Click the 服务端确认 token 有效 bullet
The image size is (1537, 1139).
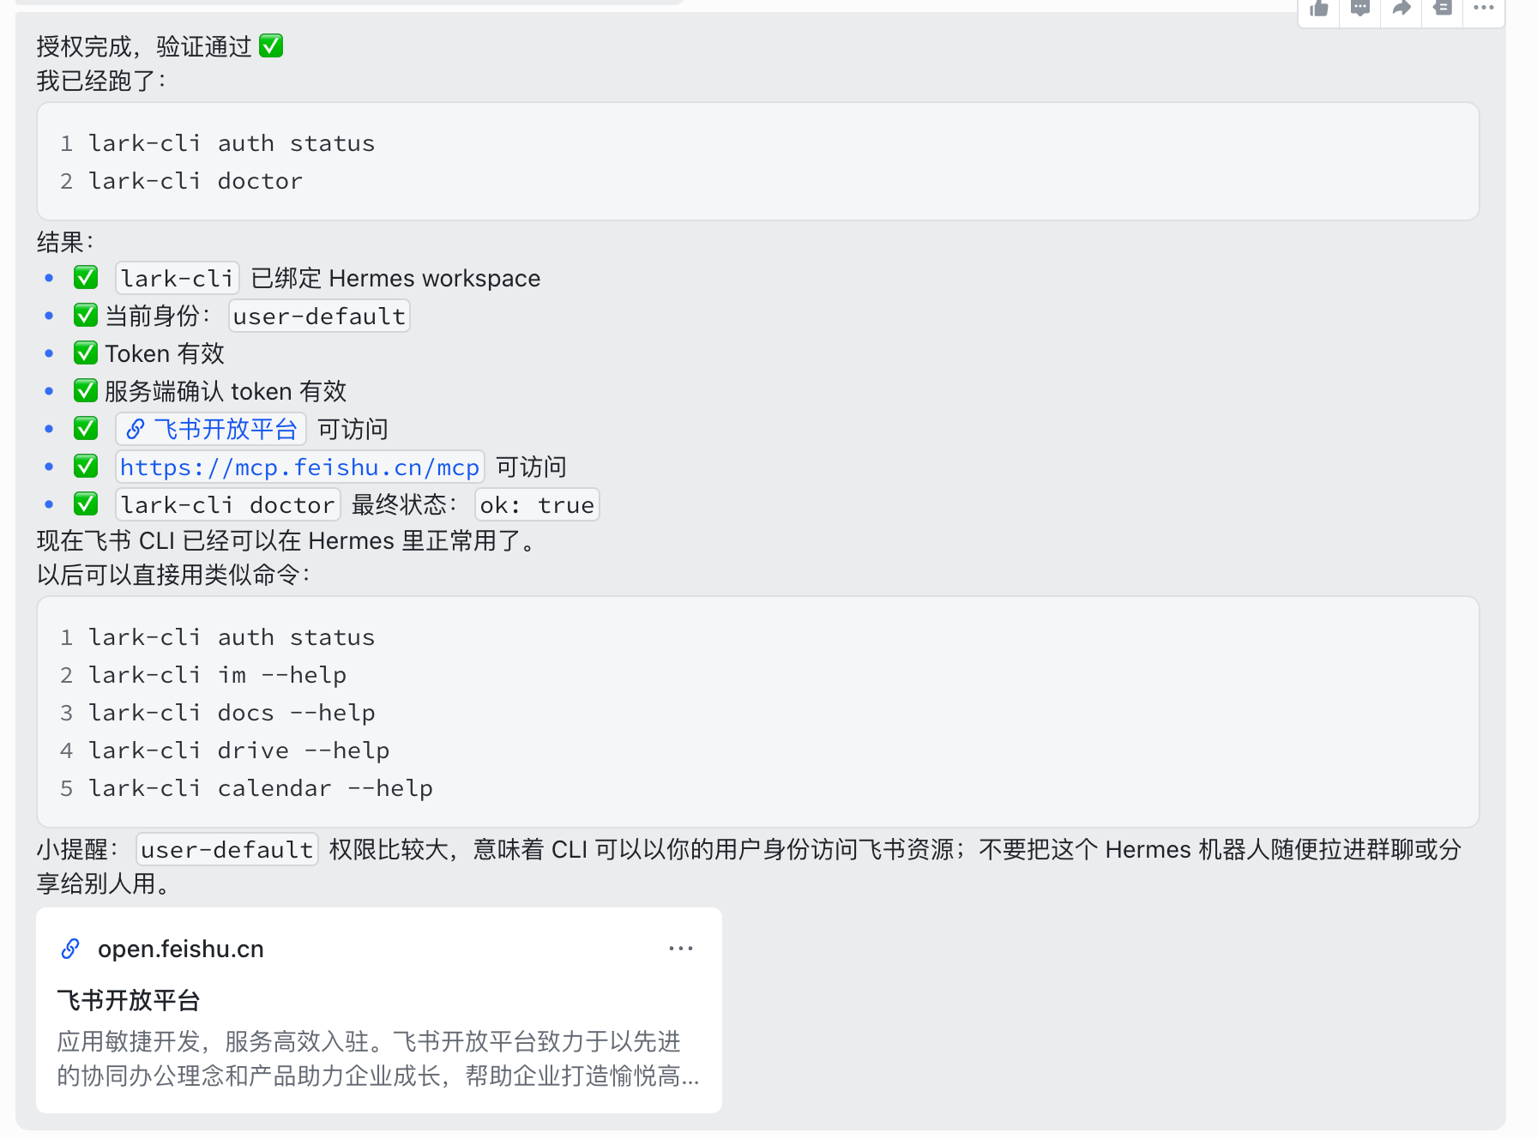226,391
